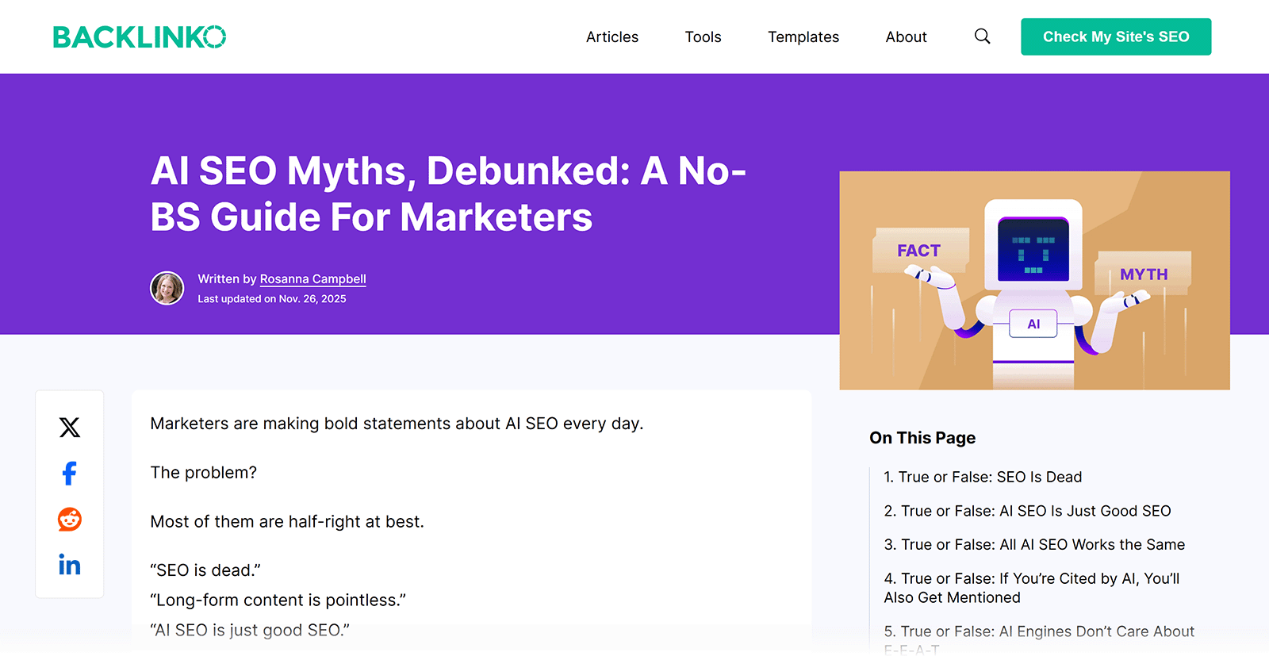Open the Rosanna Campbell author link
The width and height of the screenshot is (1269, 660).
point(312,278)
